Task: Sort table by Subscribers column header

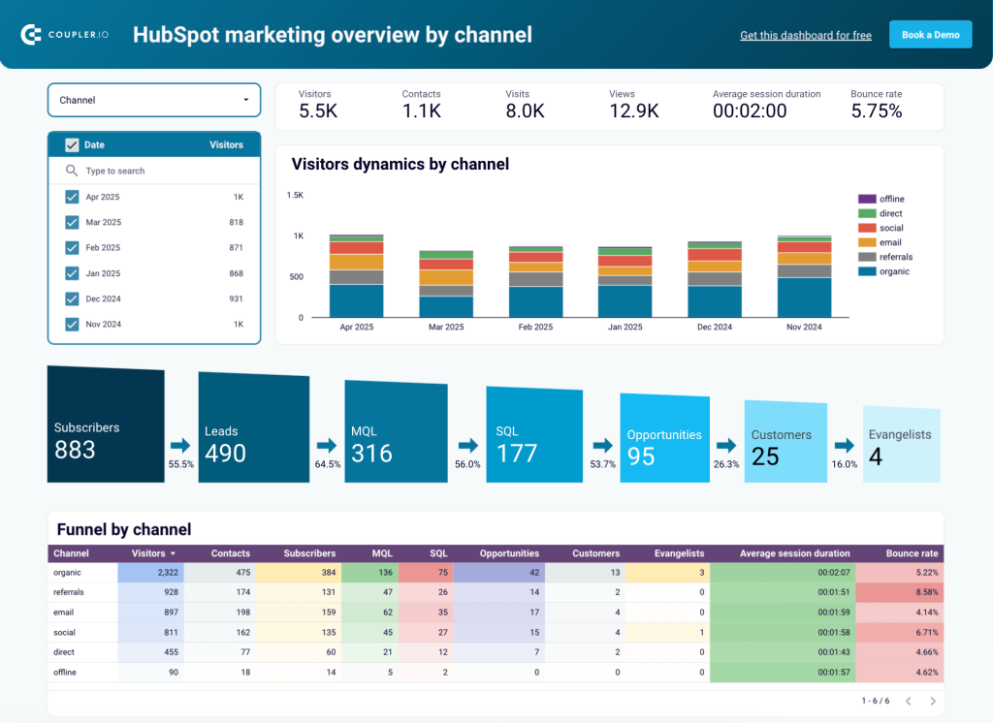Action: click(x=309, y=553)
